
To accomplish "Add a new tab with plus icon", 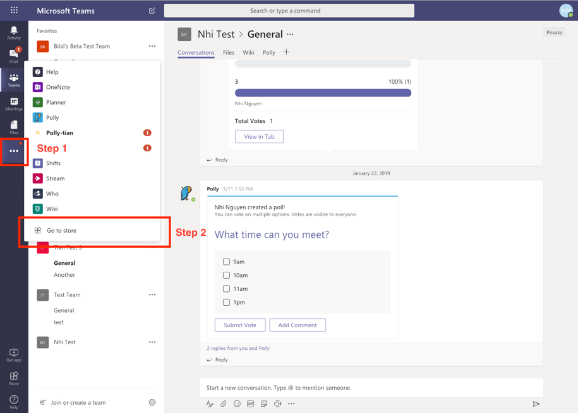I will click(x=286, y=52).
